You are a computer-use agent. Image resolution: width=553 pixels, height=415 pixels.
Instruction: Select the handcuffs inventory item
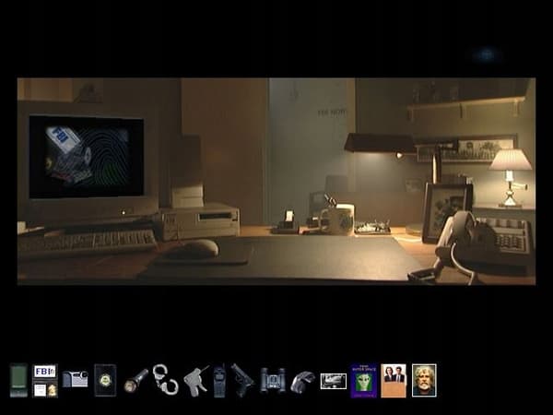(x=165, y=379)
